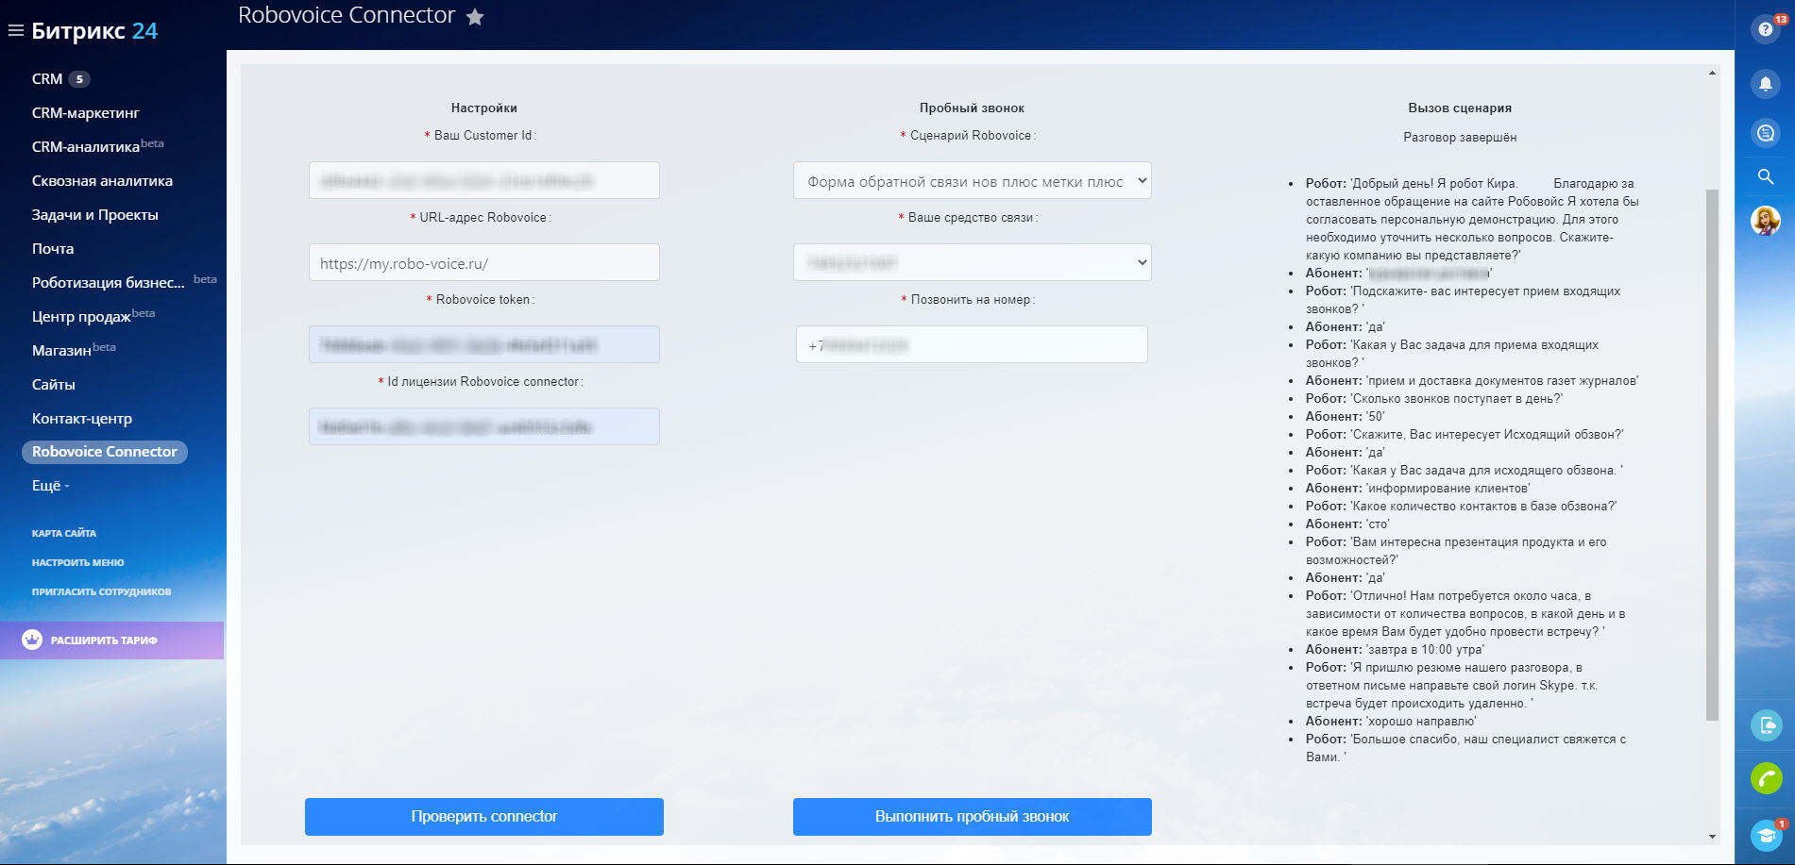Click Выполнить пробный звонок button
This screenshot has height=865, width=1795.
[972, 817]
